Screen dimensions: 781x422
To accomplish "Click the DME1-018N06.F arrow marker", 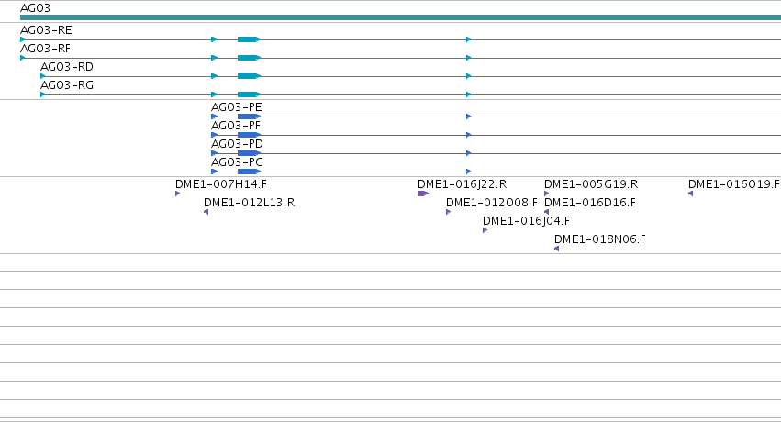I will [x=556, y=249].
